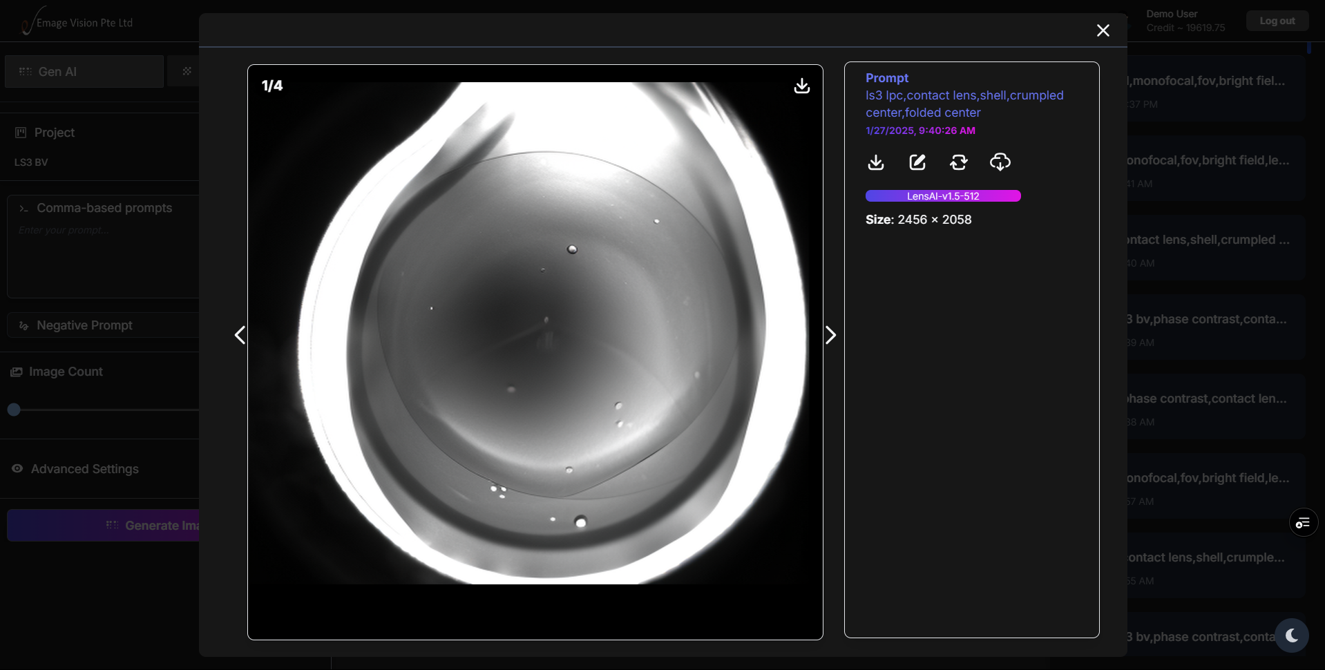This screenshot has height=670, width=1325.
Task: Open history item 'ontact lens,shell,crumple...'
Action: 1216,566
